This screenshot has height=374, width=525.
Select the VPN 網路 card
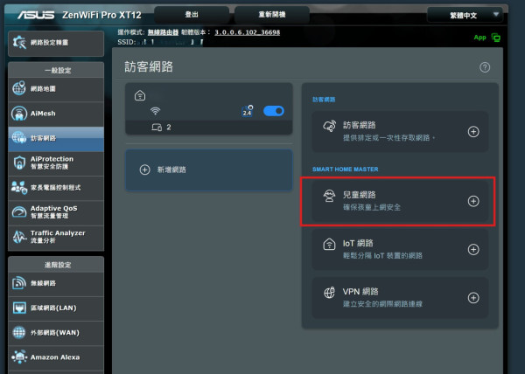click(x=400, y=298)
